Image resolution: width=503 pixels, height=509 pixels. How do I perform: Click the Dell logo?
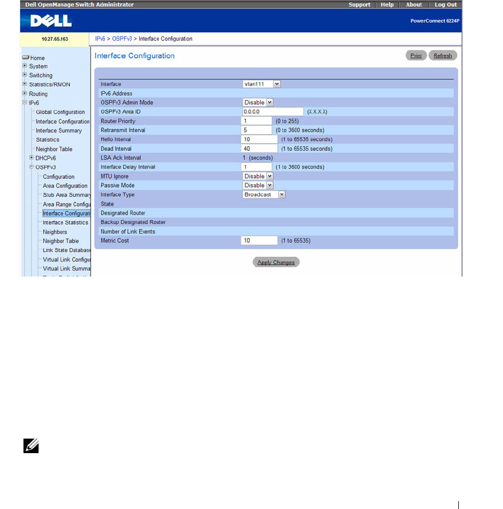tap(51, 21)
